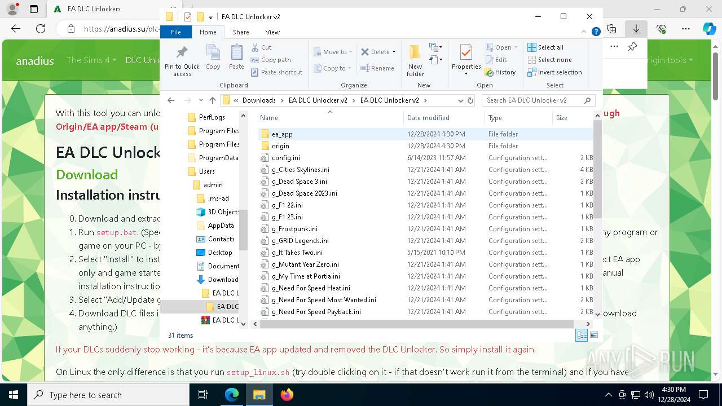Expand the Delete dropdown arrow

[394, 52]
